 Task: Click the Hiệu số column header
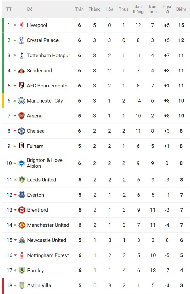[167, 9]
